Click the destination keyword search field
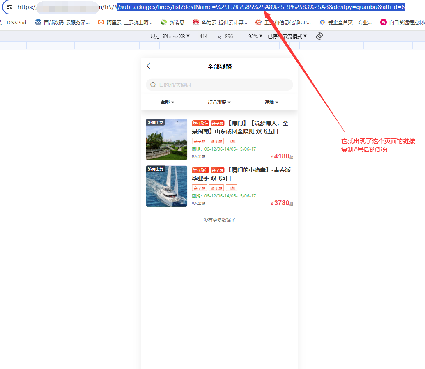 tap(224, 85)
